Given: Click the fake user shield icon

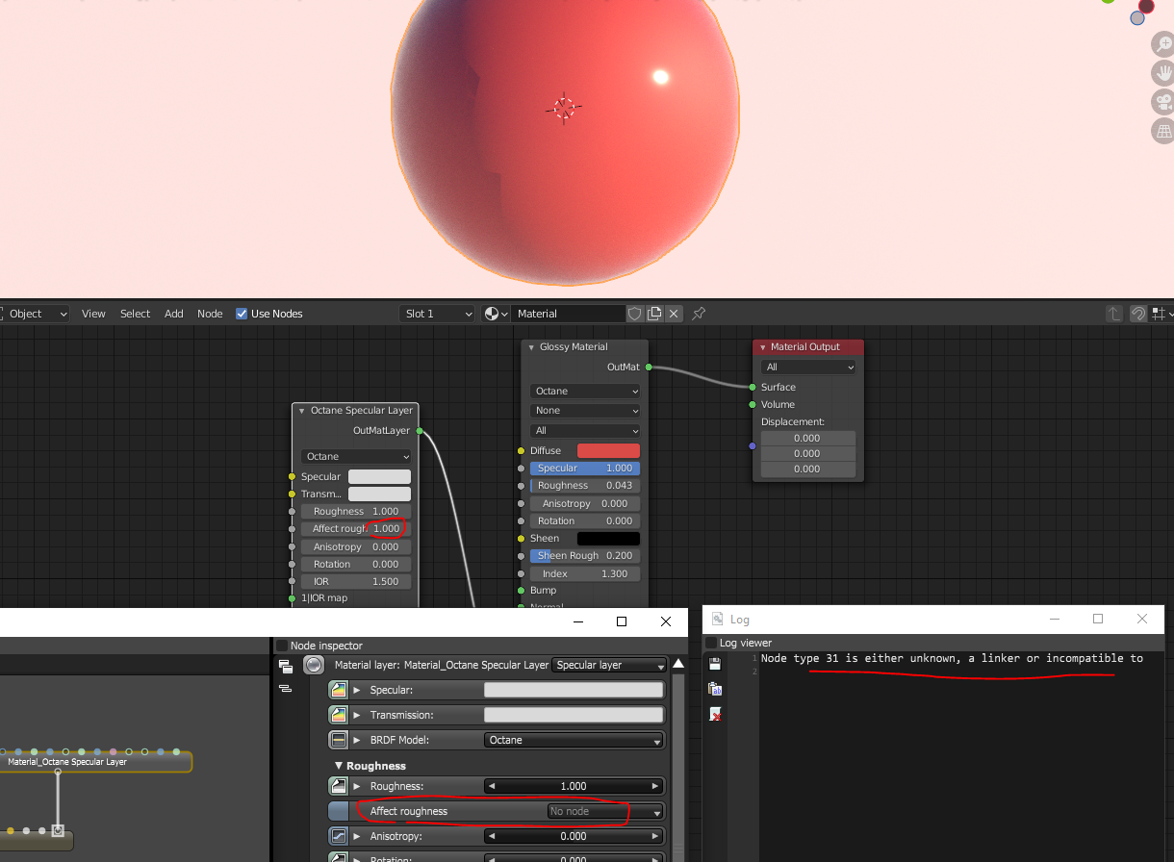Looking at the screenshot, I should pos(635,314).
